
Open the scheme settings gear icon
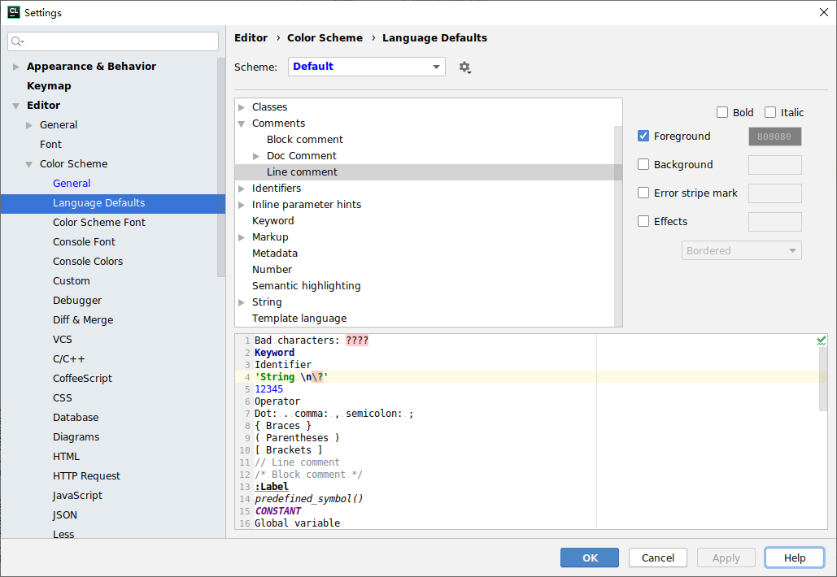coord(465,67)
